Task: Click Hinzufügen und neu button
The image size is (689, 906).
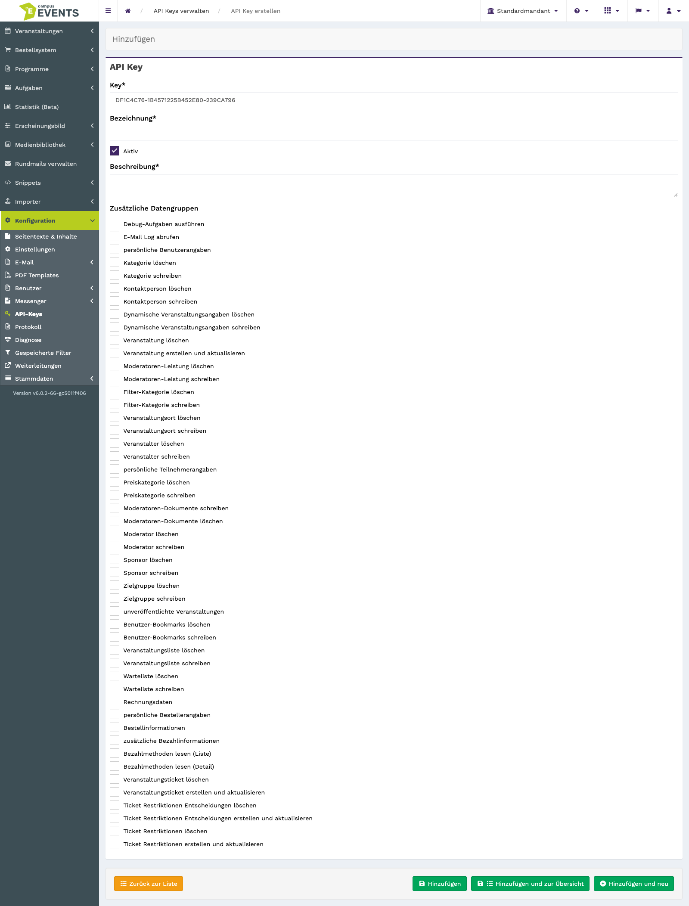Action: point(634,884)
